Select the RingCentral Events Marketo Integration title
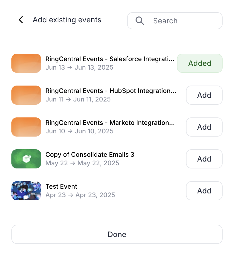The height and width of the screenshot is (254, 234). point(110,123)
